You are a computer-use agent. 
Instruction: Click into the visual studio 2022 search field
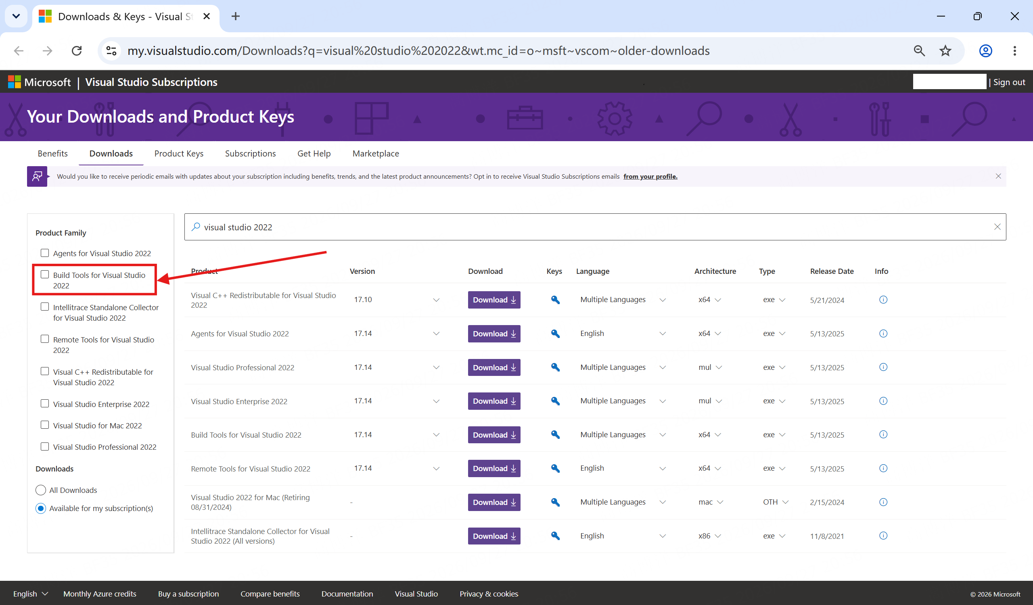click(595, 227)
